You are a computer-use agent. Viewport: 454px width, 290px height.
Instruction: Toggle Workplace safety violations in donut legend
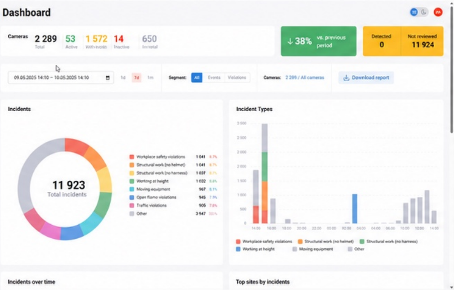(x=157, y=157)
